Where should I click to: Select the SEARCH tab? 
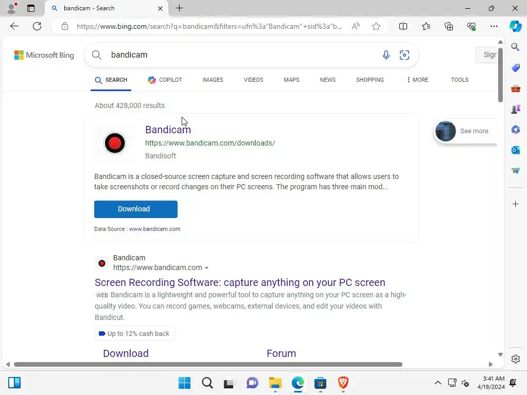point(111,80)
